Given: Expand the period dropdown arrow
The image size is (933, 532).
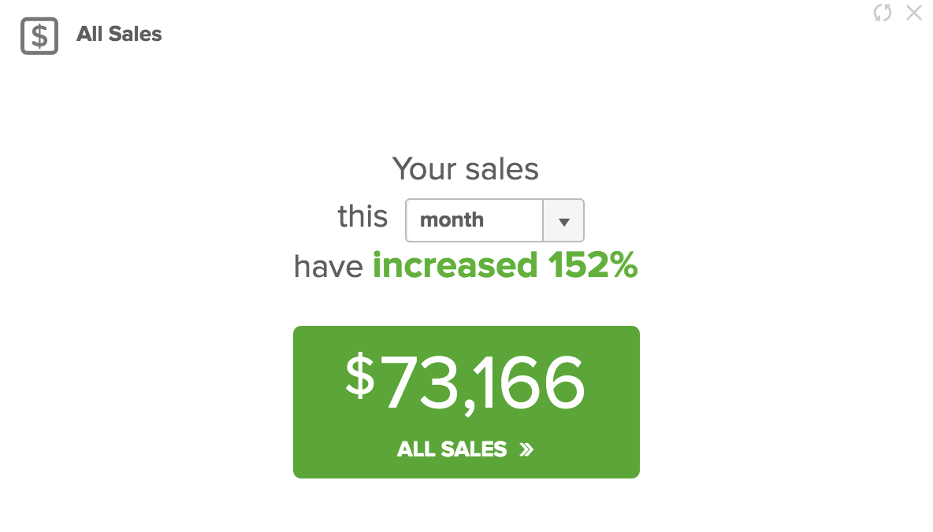Looking at the screenshot, I should pyautogui.click(x=563, y=220).
